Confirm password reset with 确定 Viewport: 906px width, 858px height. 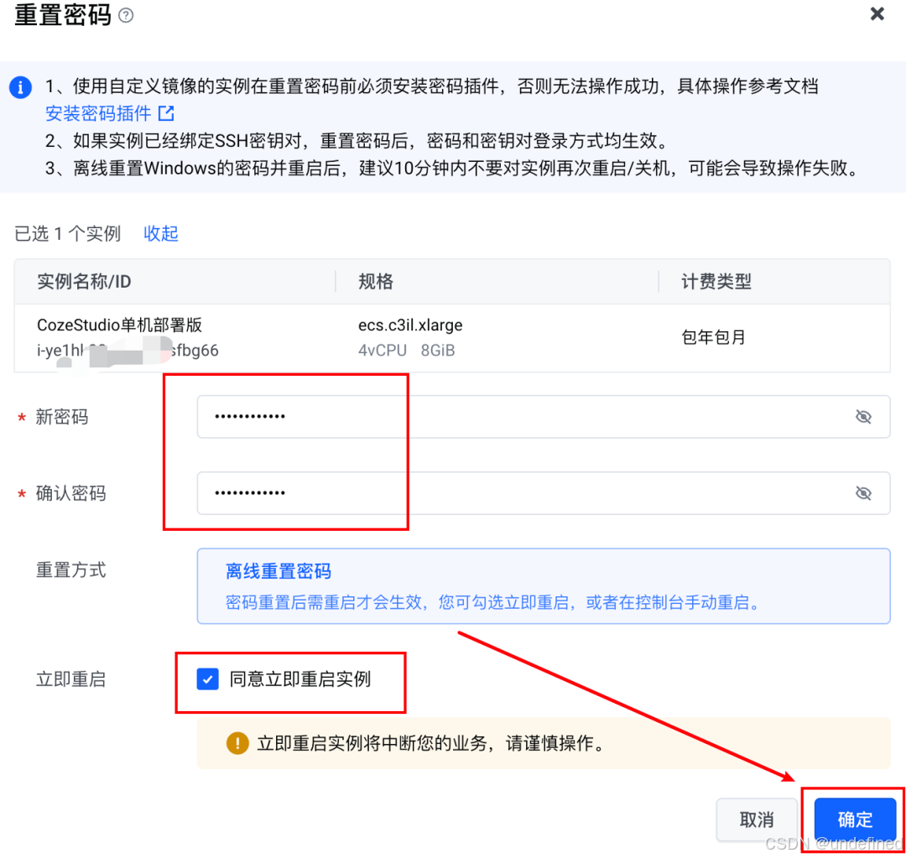(x=855, y=819)
